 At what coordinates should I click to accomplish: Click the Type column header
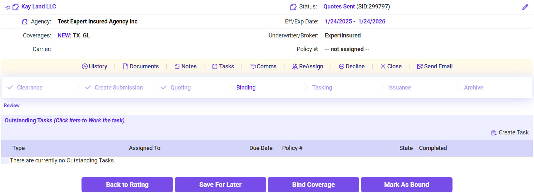click(19, 148)
